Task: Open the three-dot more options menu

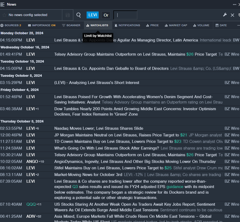Action: (234, 4)
